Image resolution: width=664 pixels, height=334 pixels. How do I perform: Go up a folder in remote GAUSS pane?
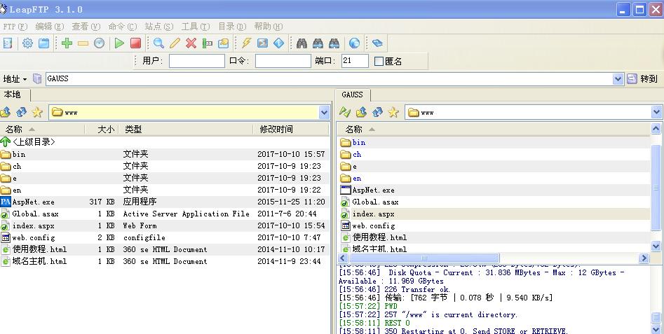[x=361, y=112]
